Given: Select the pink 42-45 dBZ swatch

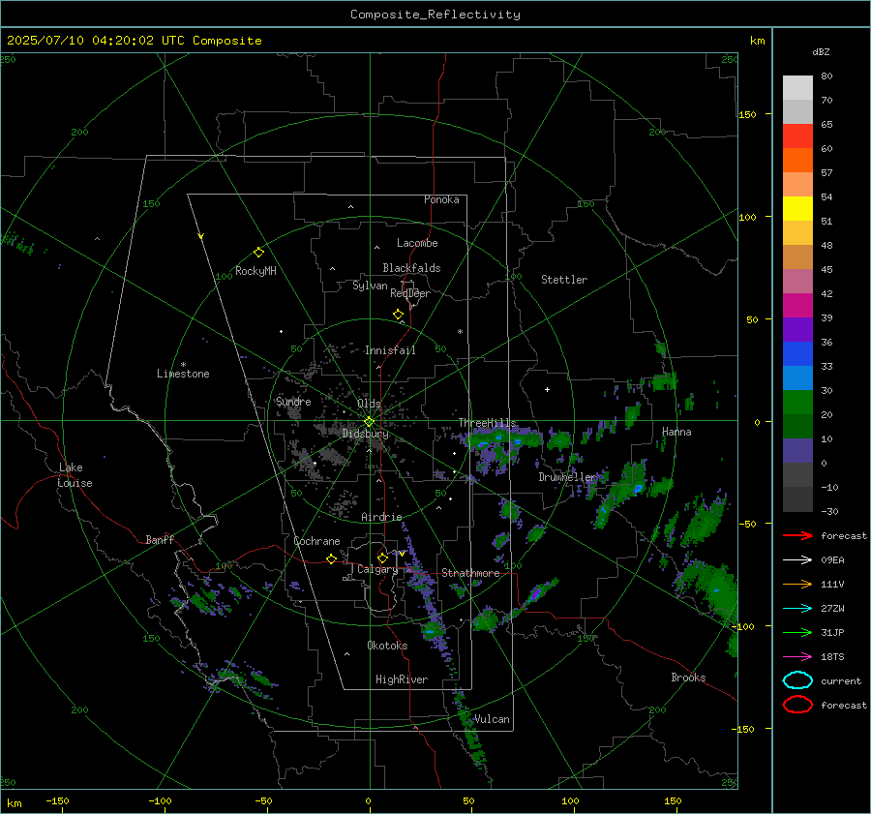Looking at the screenshot, I should click(797, 281).
